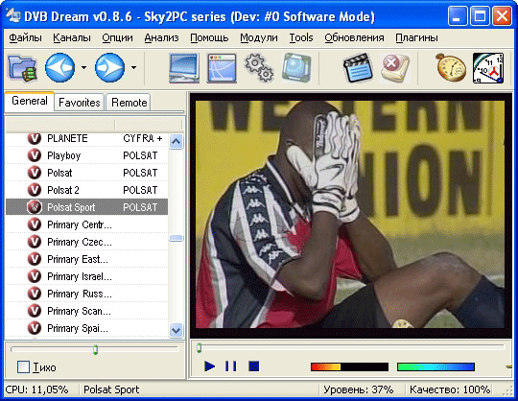Click the Stop button under the video
518x401 pixels.
(253, 366)
